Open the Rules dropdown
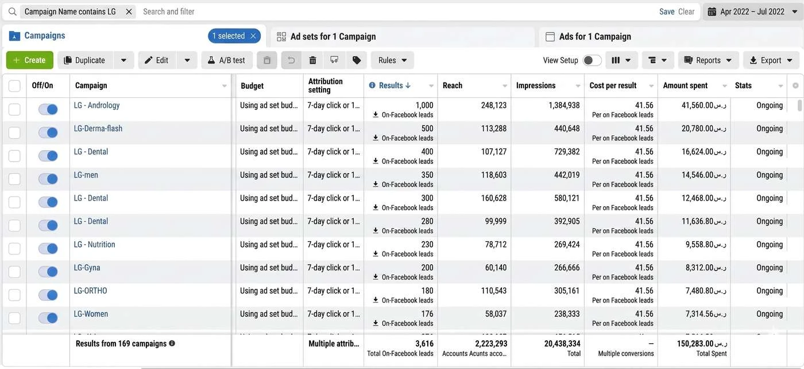Screen dimensions: 804x369 392,60
